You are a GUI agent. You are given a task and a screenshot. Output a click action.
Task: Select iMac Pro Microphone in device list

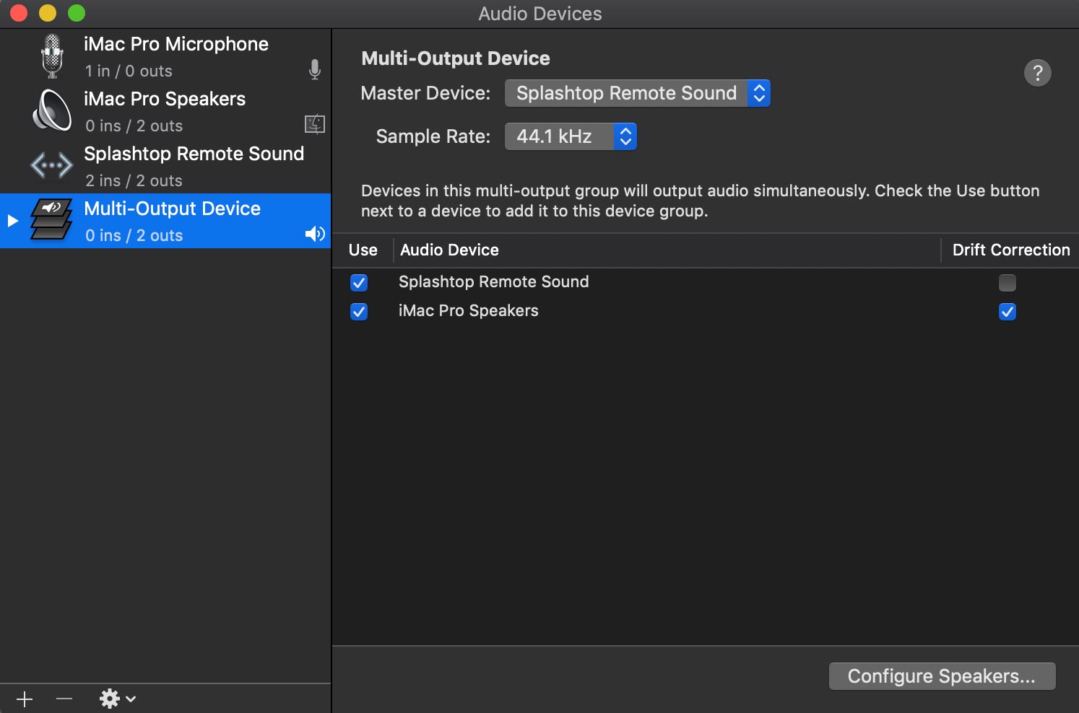point(165,56)
